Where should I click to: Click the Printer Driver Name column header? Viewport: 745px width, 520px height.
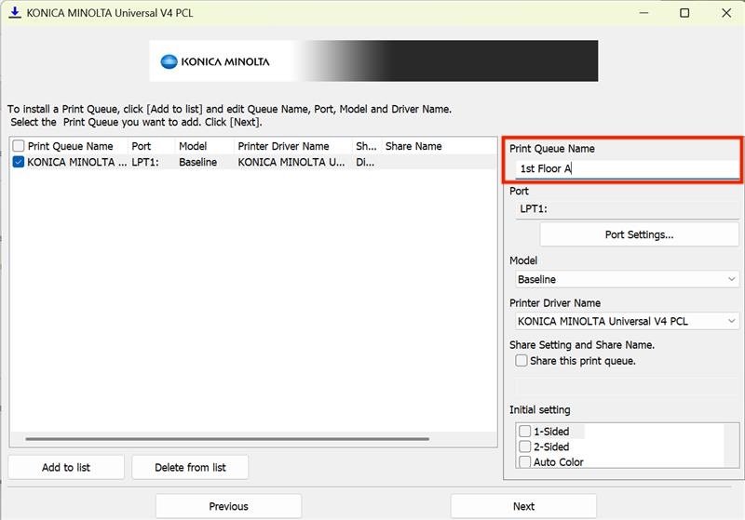(x=284, y=146)
